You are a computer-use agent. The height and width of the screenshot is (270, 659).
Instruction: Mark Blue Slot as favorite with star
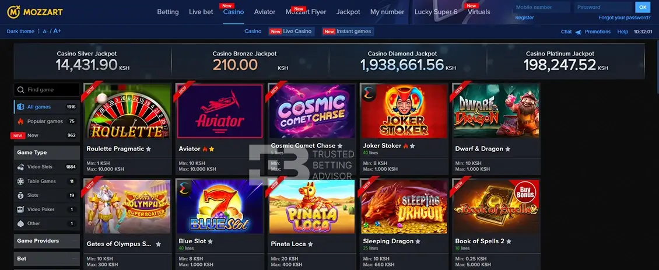(210, 241)
